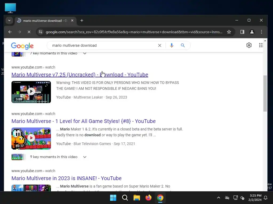Open Chrome profile avatar
This screenshot has width=273, height=204.
pos(252,32)
